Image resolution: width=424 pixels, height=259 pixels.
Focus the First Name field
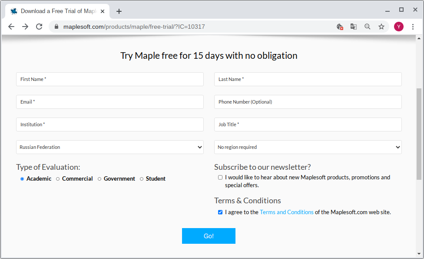[110, 79]
